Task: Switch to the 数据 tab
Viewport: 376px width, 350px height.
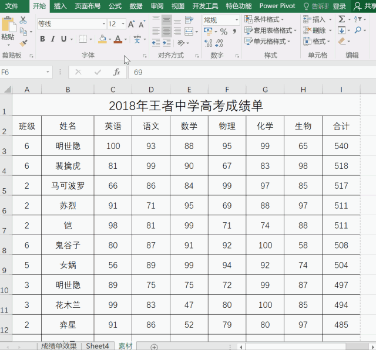Action: 136,6
